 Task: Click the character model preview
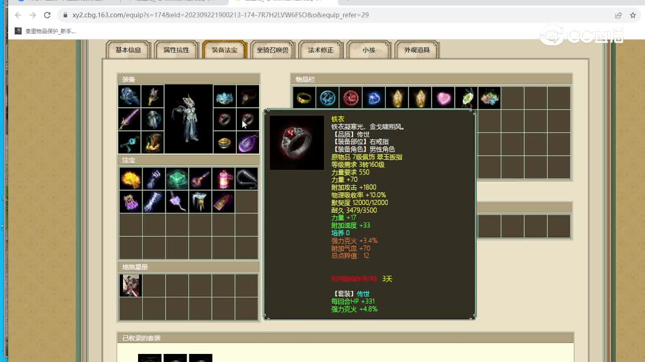[188, 119]
